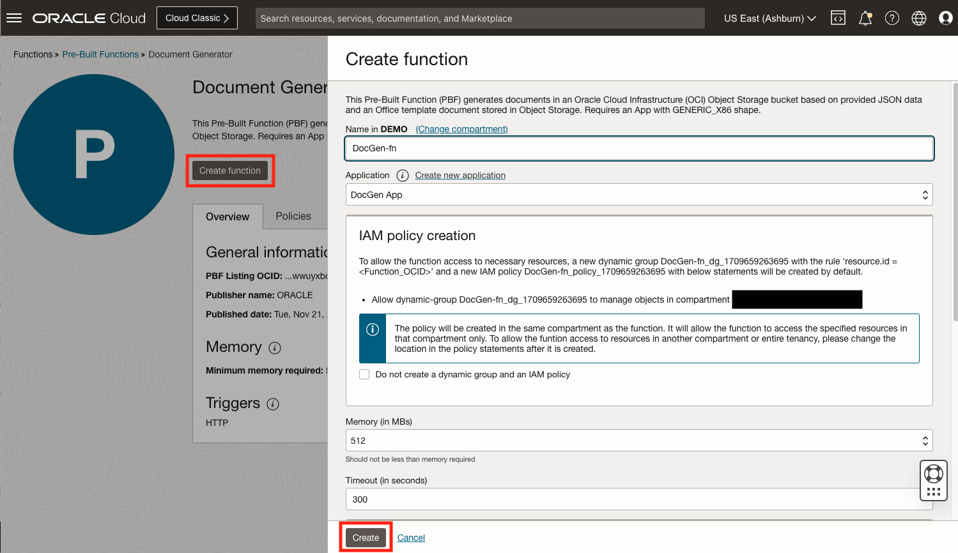View the Application info tooltip icon
The image size is (958, 553).
[402, 175]
